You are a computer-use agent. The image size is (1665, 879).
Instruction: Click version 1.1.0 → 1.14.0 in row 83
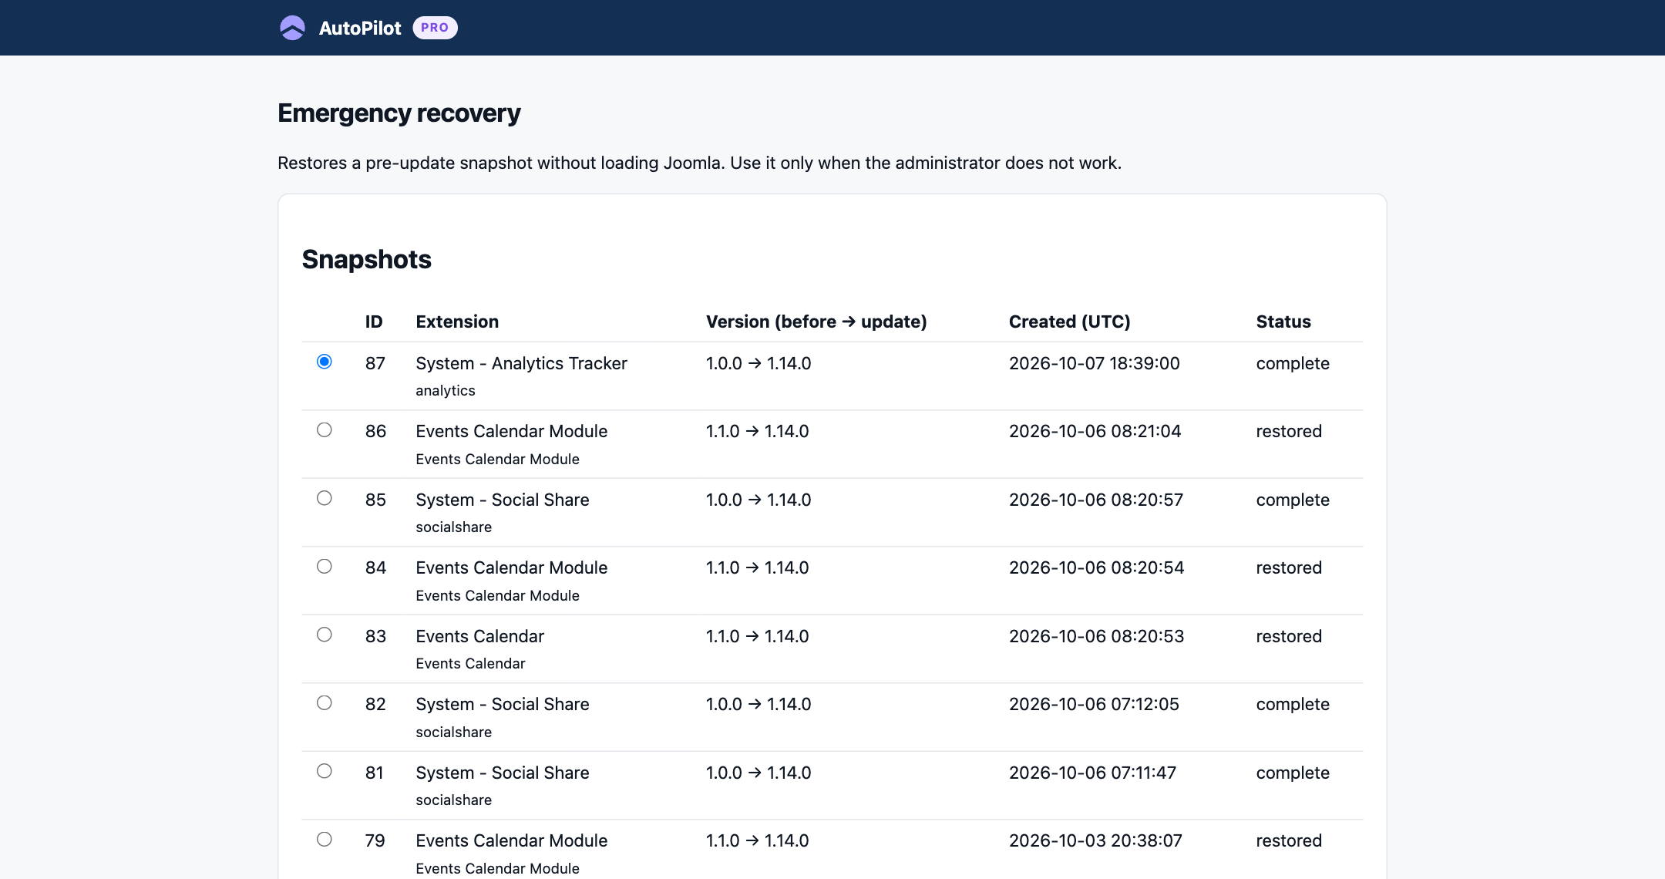[x=758, y=636]
